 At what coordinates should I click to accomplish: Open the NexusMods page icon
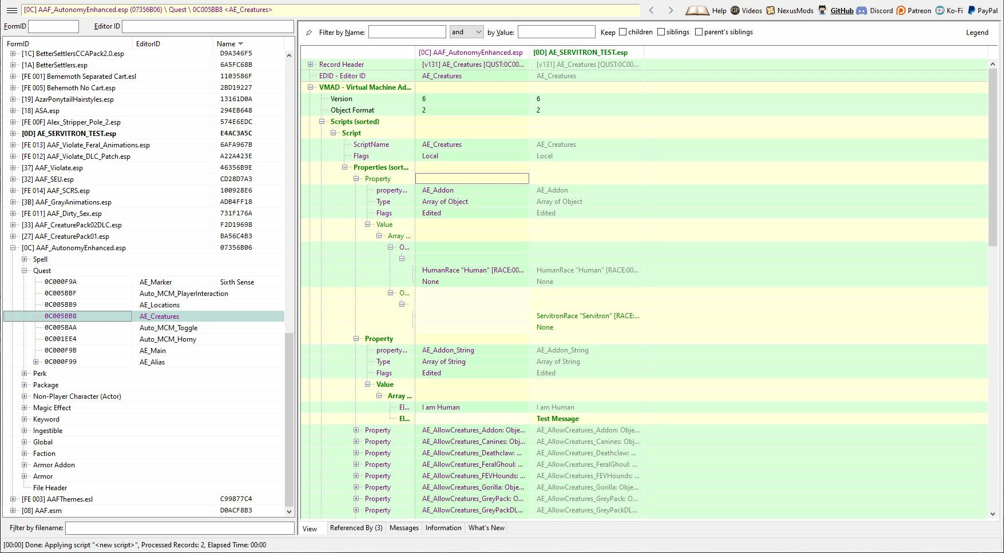772,10
